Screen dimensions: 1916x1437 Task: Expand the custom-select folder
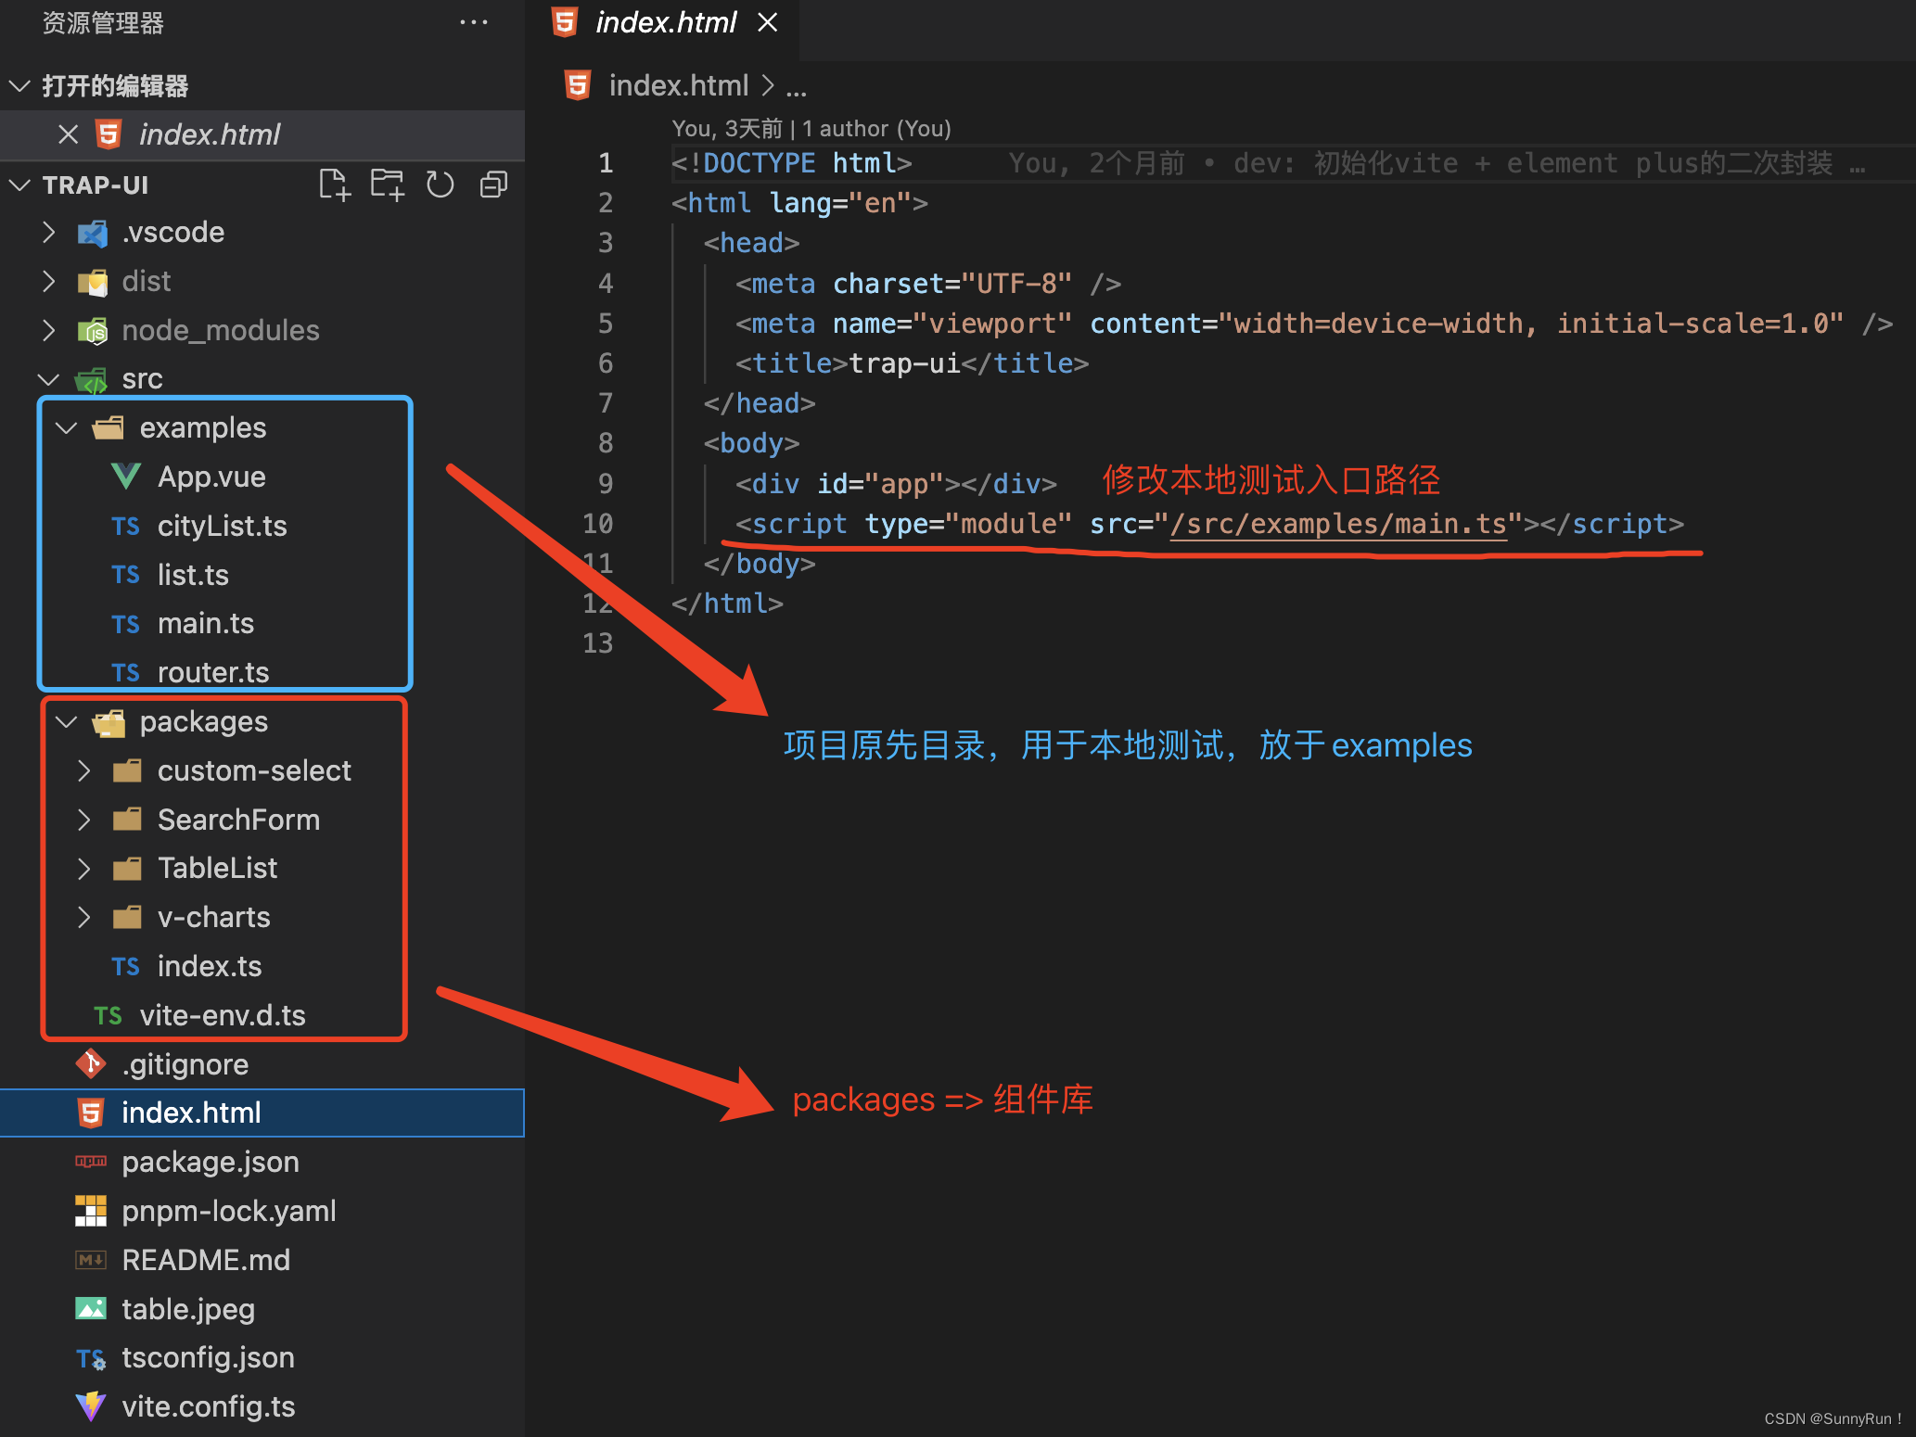(84, 770)
